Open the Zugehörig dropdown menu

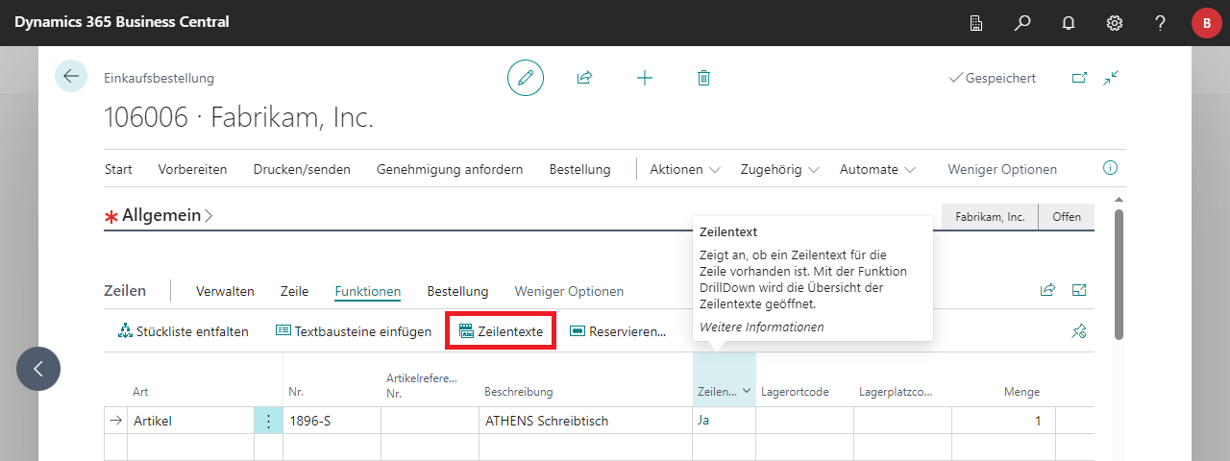coord(779,169)
